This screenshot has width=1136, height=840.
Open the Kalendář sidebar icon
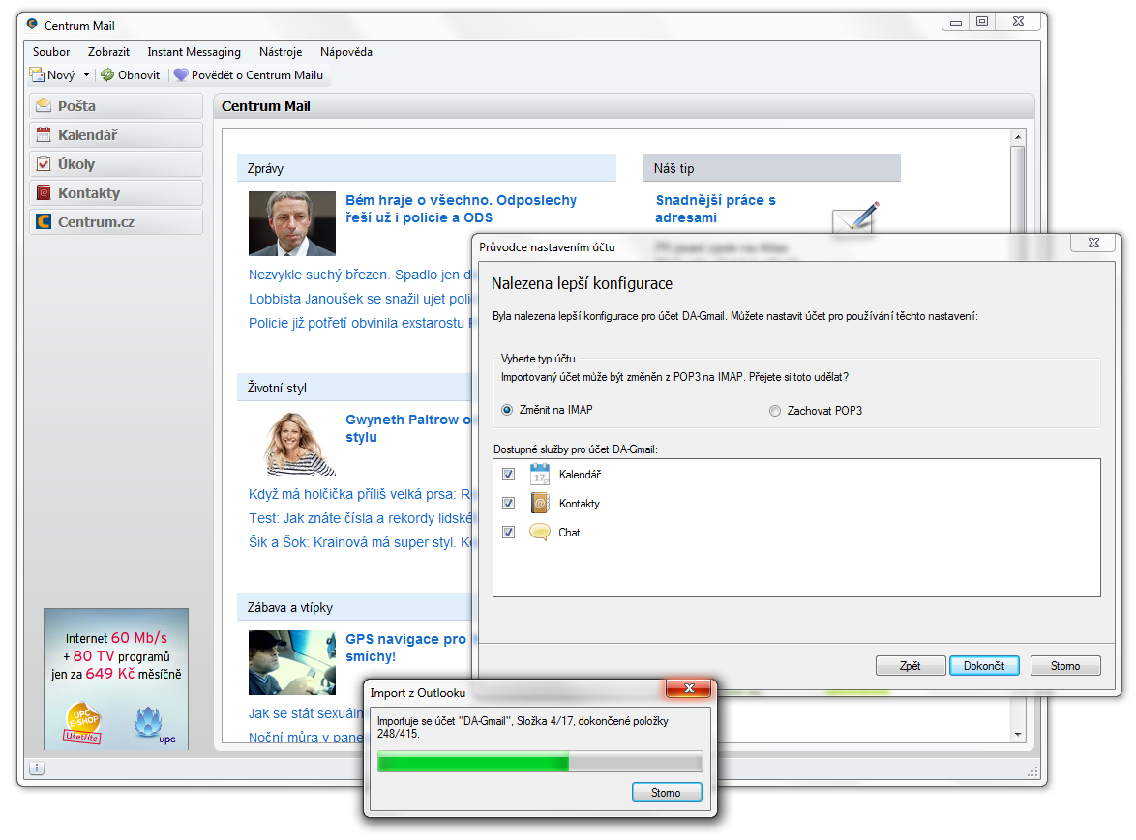44,134
